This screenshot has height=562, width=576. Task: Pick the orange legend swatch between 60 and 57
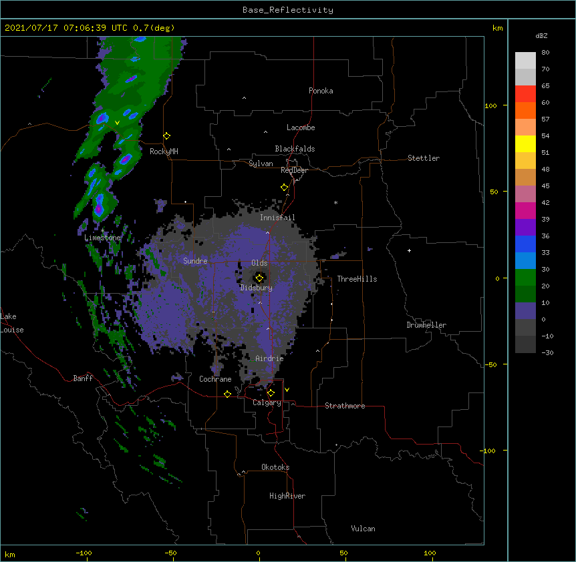click(525, 111)
